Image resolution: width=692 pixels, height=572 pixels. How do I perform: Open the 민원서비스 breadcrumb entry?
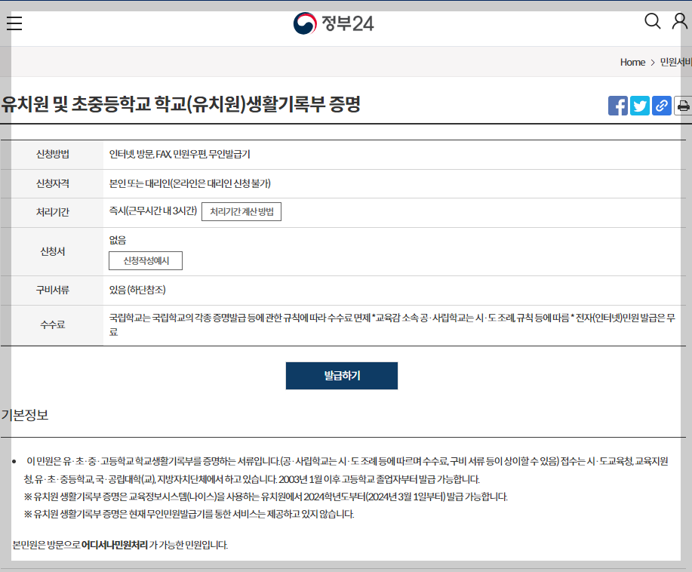[x=675, y=63]
